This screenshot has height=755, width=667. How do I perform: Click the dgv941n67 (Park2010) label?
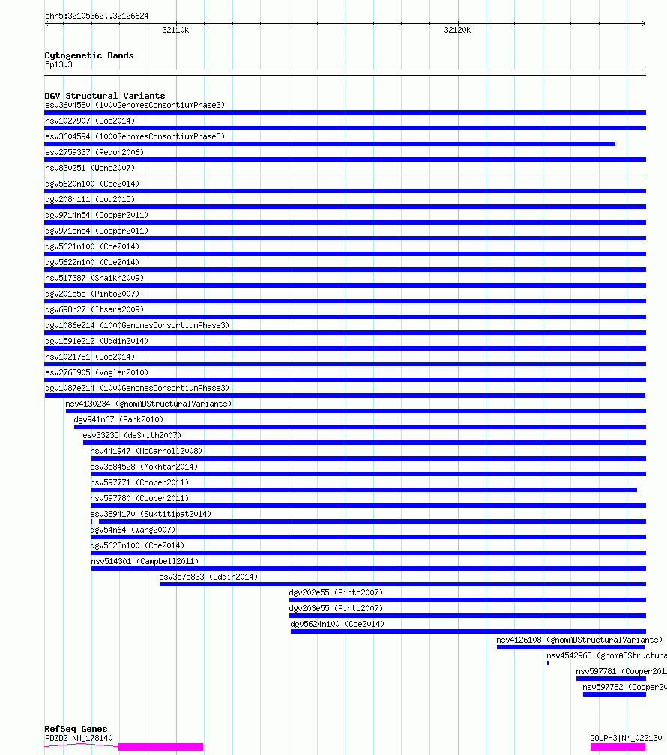(x=118, y=420)
